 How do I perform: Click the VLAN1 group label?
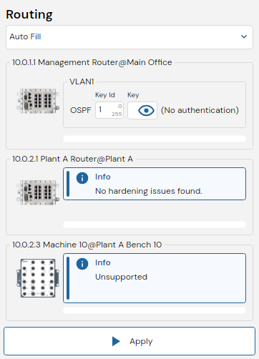82,82
